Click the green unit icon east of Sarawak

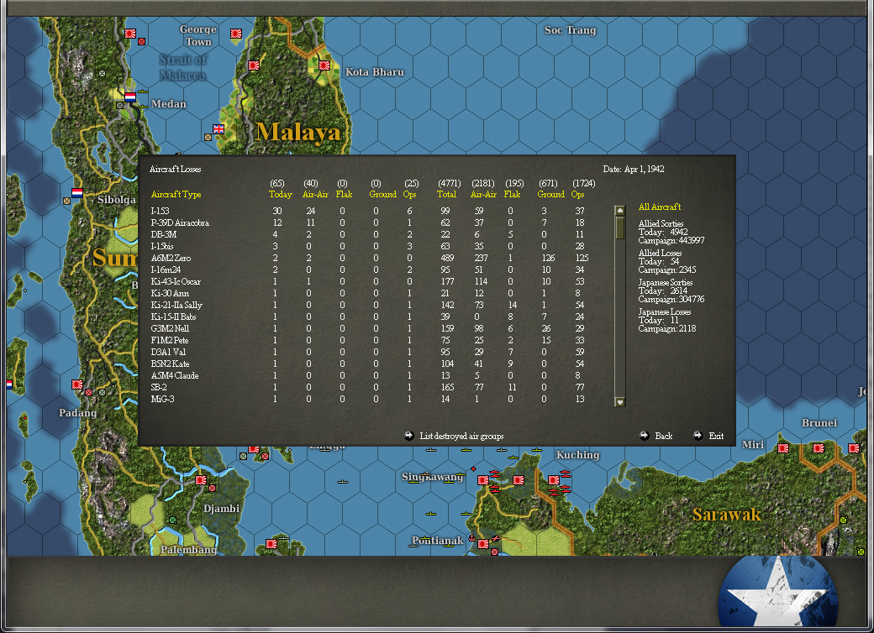tap(844, 520)
